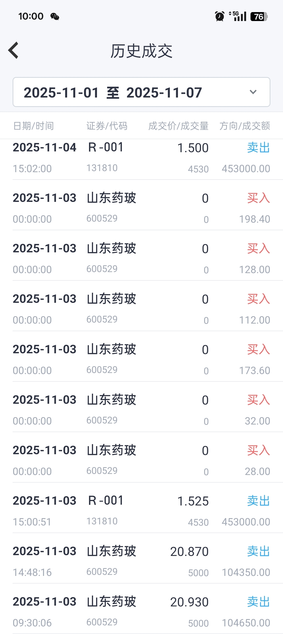Open the 山东药玻 buy record of 112.00
This screenshot has width=283, height=634.
pyautogui.click(x=141, y=309)
